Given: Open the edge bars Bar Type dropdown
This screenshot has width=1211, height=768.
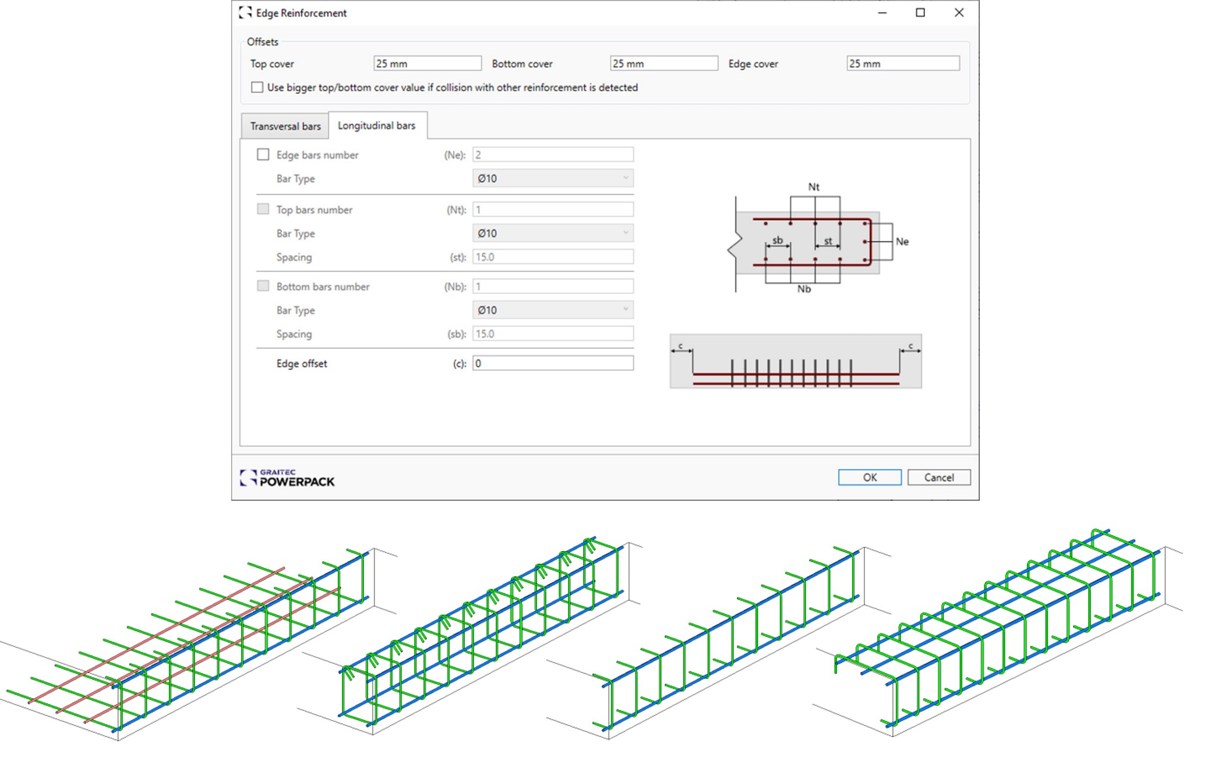Looking at the screenshot, I should pos(552,178).
